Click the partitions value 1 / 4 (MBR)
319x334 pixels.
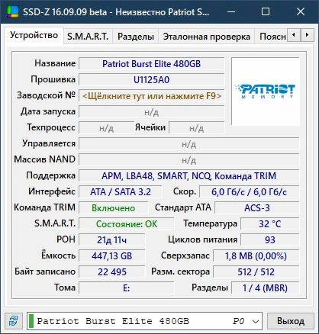[266, 288]
